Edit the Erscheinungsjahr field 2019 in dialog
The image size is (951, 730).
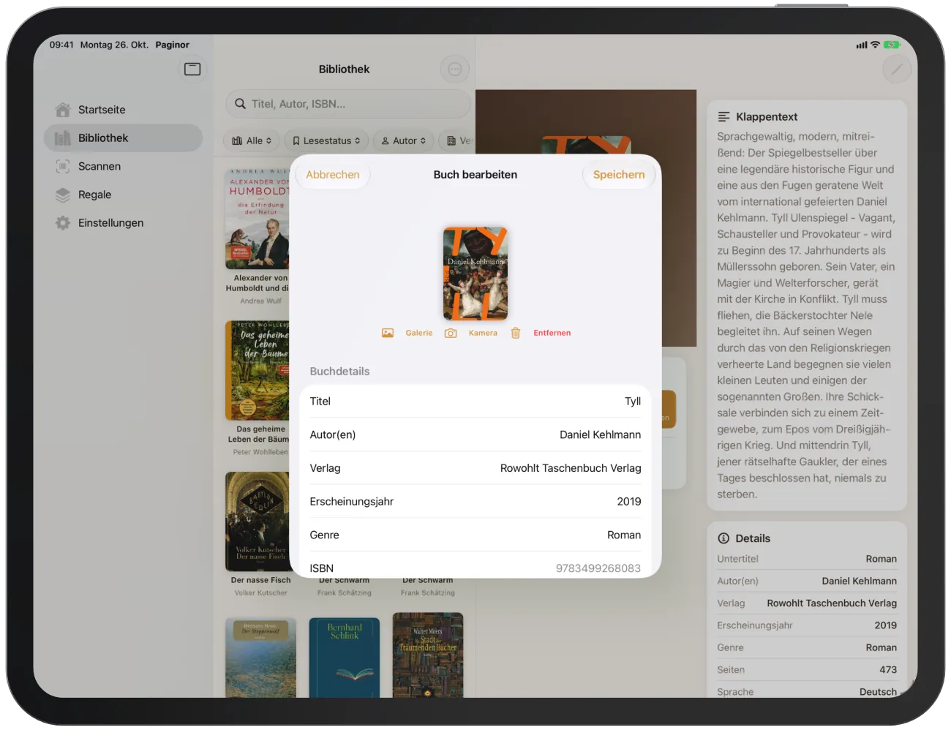pos(475,502)
